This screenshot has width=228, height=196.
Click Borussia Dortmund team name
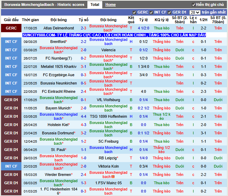(59, 133)
